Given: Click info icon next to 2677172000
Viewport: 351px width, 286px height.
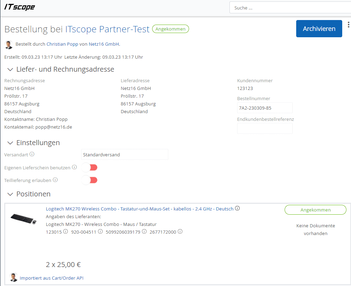Looking at the screenshot, I should [x=180, y=232].
